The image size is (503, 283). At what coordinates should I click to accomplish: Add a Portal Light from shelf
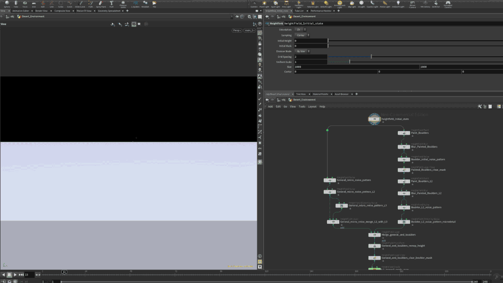pos(385,4)
